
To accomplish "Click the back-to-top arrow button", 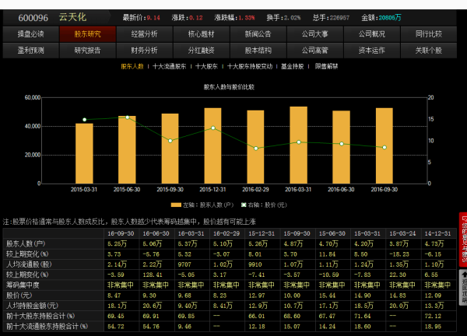I will coord(463,287).
